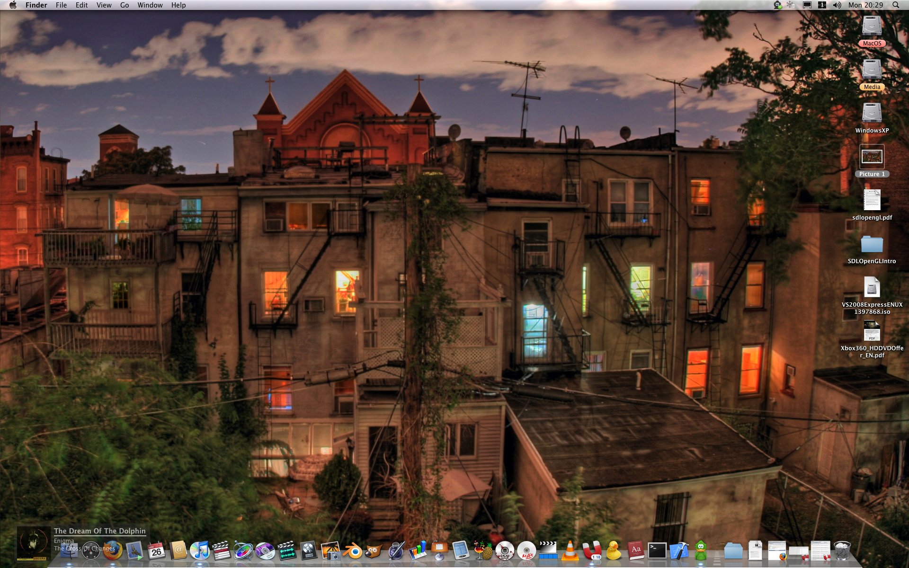Select the Picture 1 image file

[x=872, y=161]
